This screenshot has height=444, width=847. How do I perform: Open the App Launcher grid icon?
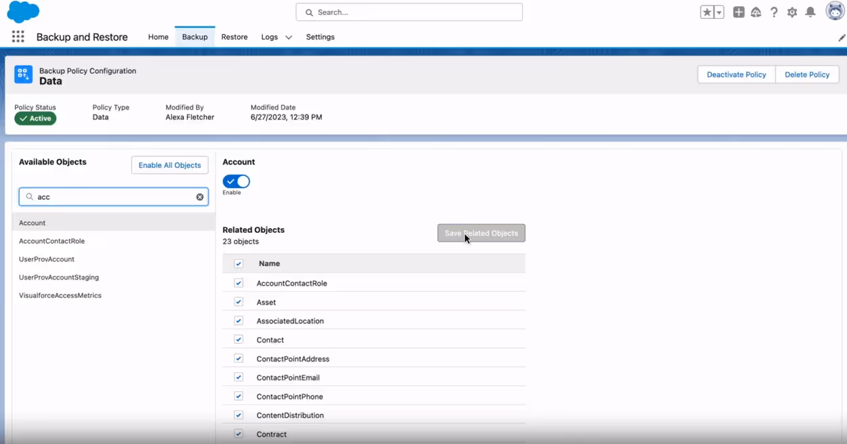click(x=18, y=37)
